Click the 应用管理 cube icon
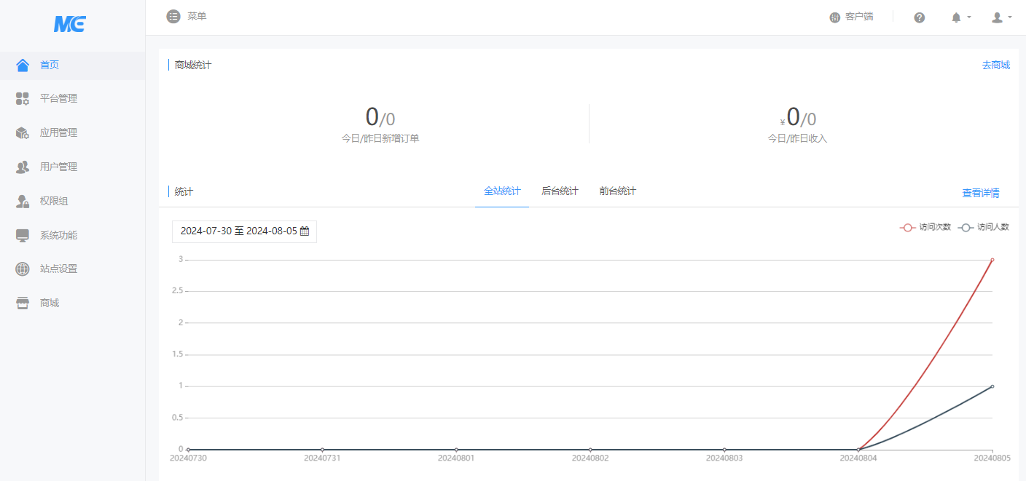Viewport: 1026px width, 481px height. 23,133
